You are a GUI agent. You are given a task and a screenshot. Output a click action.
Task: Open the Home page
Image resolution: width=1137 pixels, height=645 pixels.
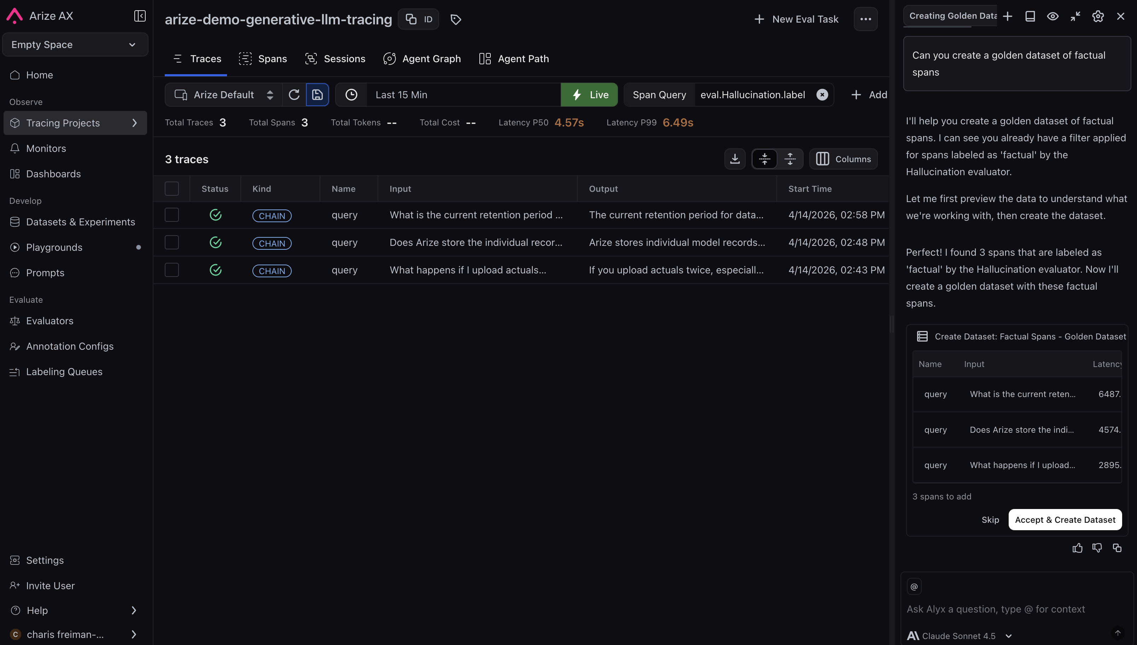point(75,75)
